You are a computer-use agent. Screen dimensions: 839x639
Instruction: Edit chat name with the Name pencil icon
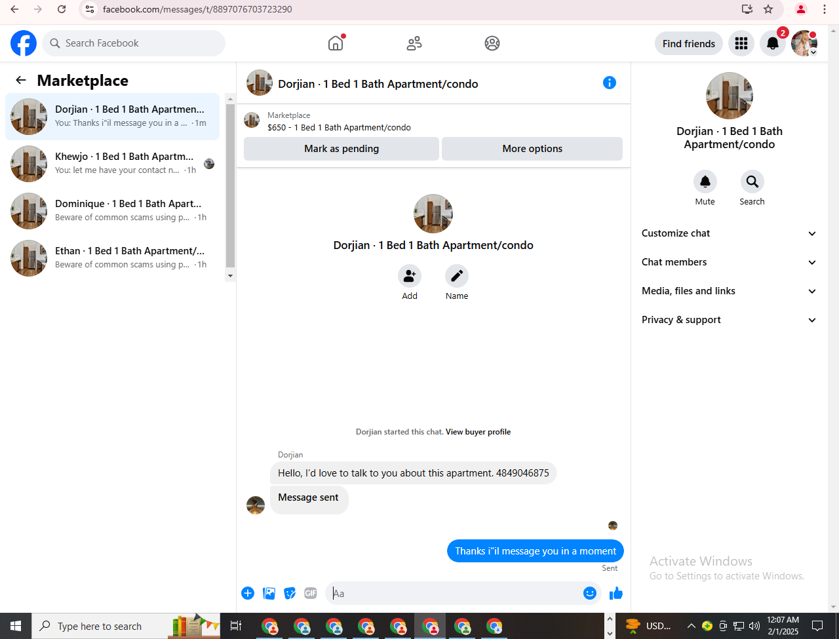point(457,276)
